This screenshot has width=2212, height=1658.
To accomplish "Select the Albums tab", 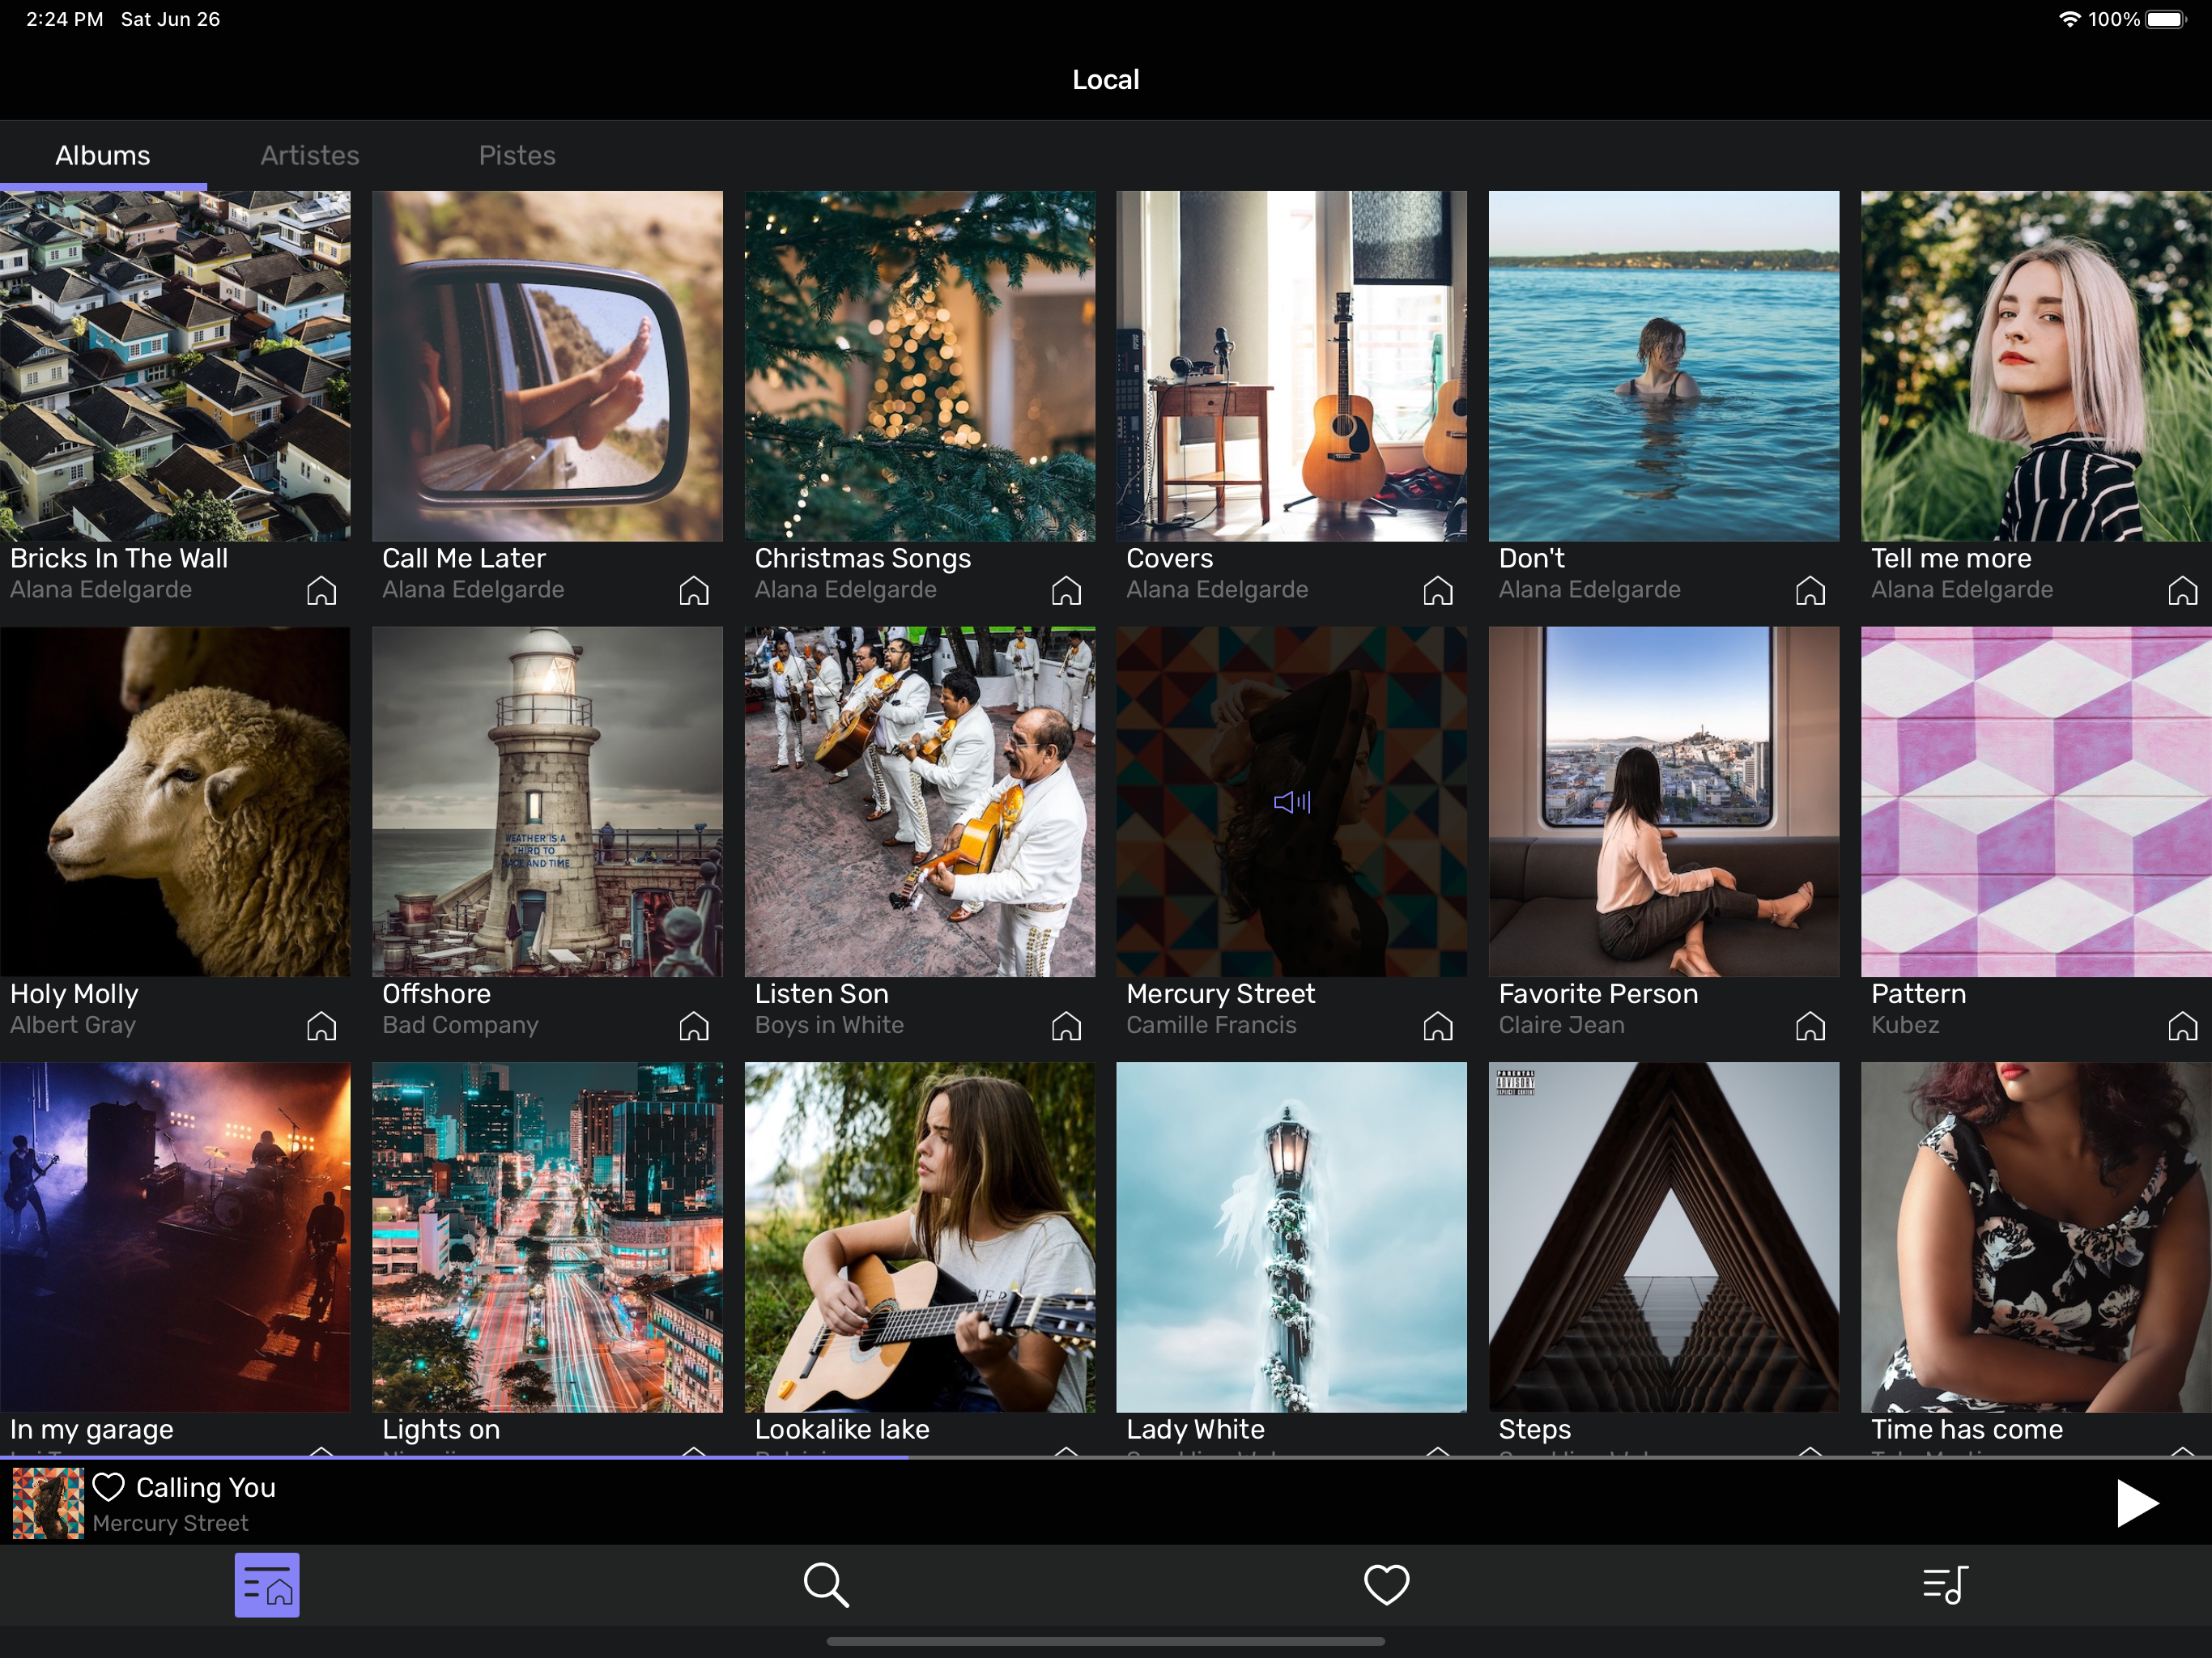I will click(102, 155).
